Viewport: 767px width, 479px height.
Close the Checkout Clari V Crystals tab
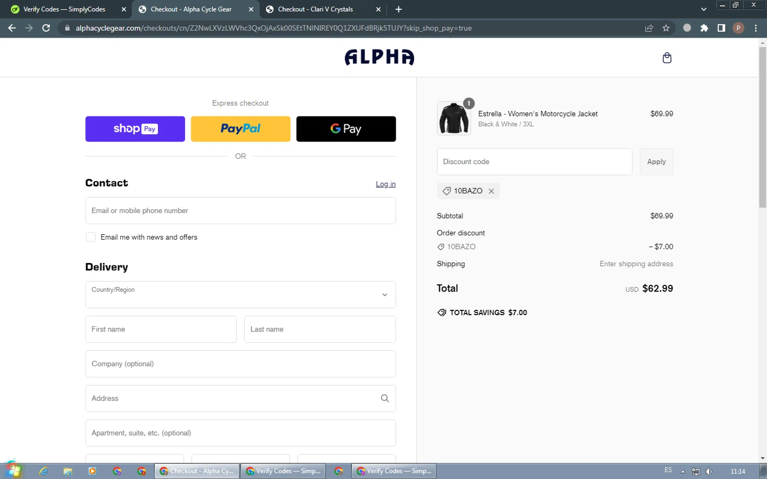coord(378,9)
